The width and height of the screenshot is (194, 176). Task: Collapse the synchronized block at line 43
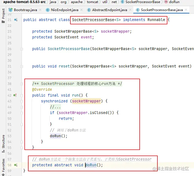click(x=22, y=101)
